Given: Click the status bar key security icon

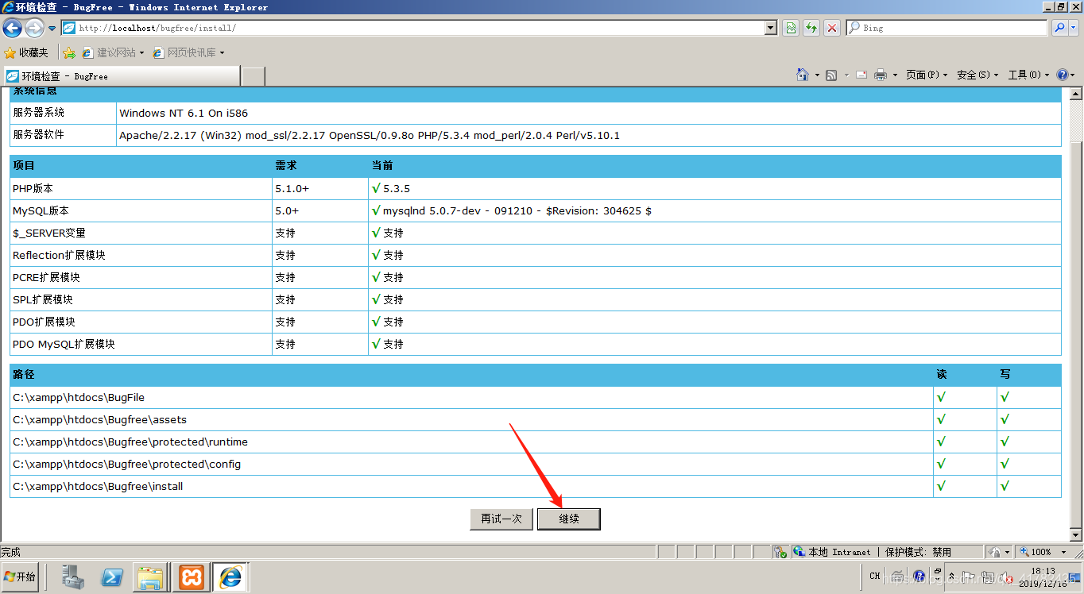Looking at the screenshot, I should tap(780, 552).
